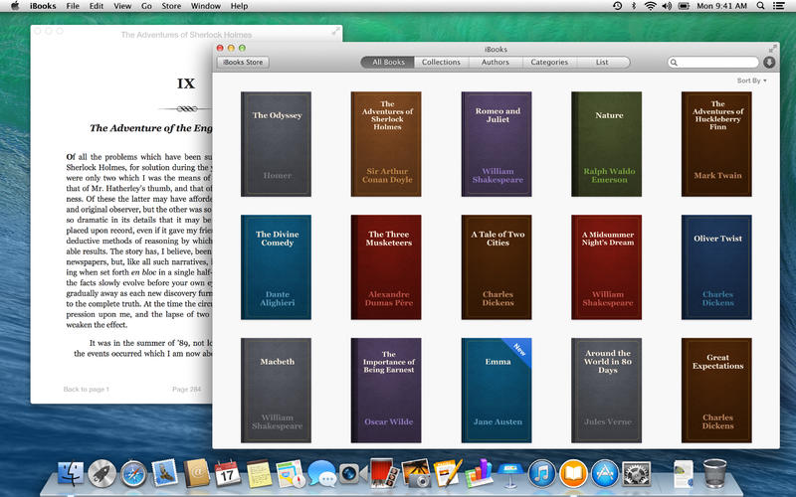This screenshot has width=796, height=497.
Task: Open the volume control in menu bar
Action: [669, 6]
